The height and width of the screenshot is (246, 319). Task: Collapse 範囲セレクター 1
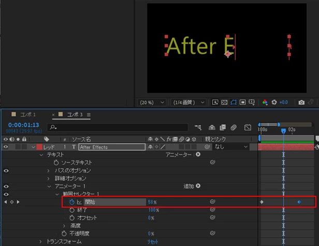57,194
